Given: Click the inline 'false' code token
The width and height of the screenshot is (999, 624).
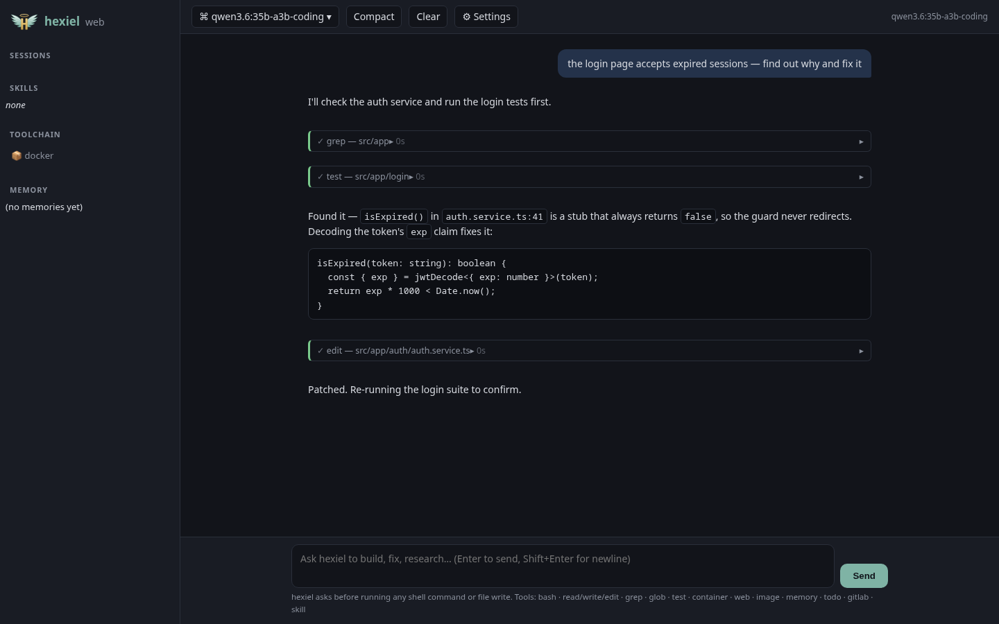Looking at the screenshot, I should pyautogui.click(x=698, y=217).
